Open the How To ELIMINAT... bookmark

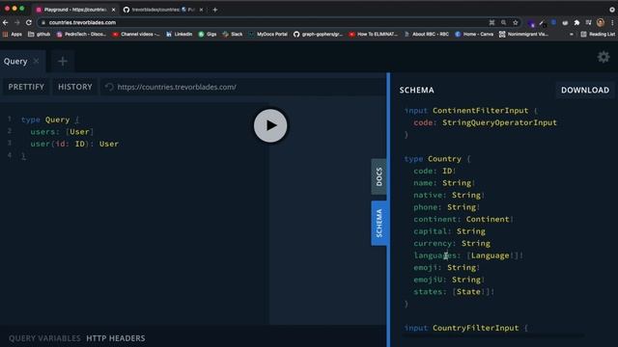click(374, 35)
